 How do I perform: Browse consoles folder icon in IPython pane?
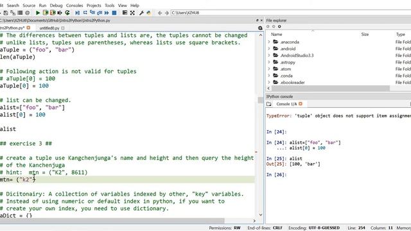pos(269,104)
